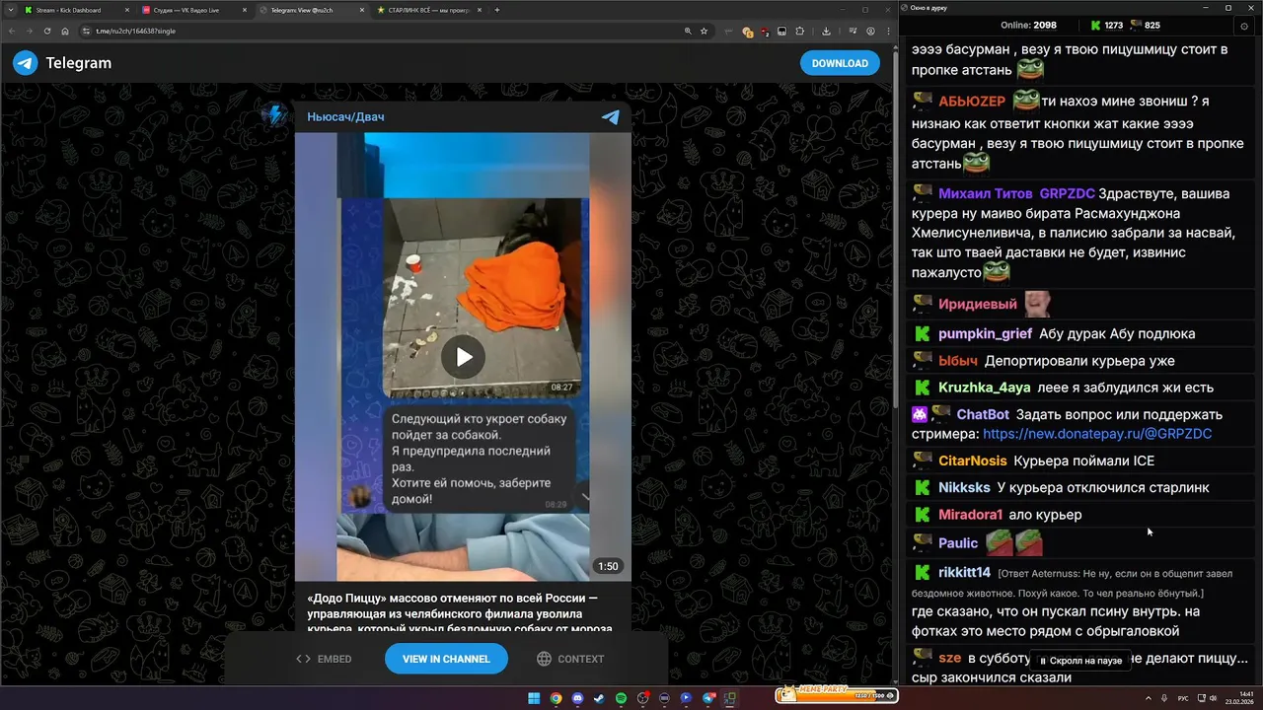
Task: Open Steam from the taskbar
Action: (599, 698)
